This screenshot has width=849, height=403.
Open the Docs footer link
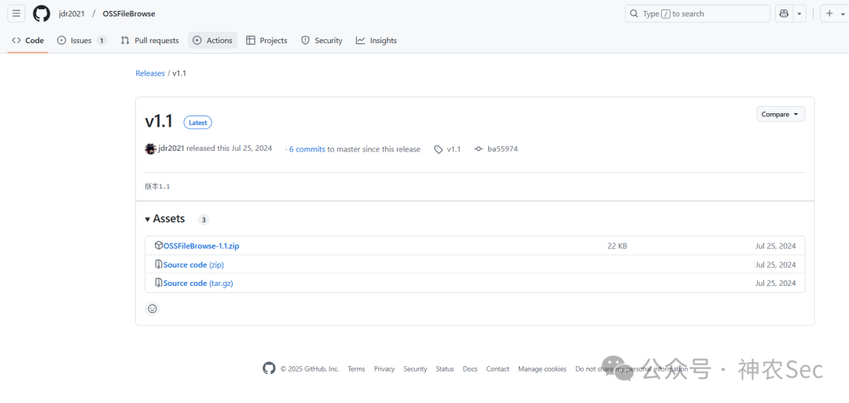[470, 369]
